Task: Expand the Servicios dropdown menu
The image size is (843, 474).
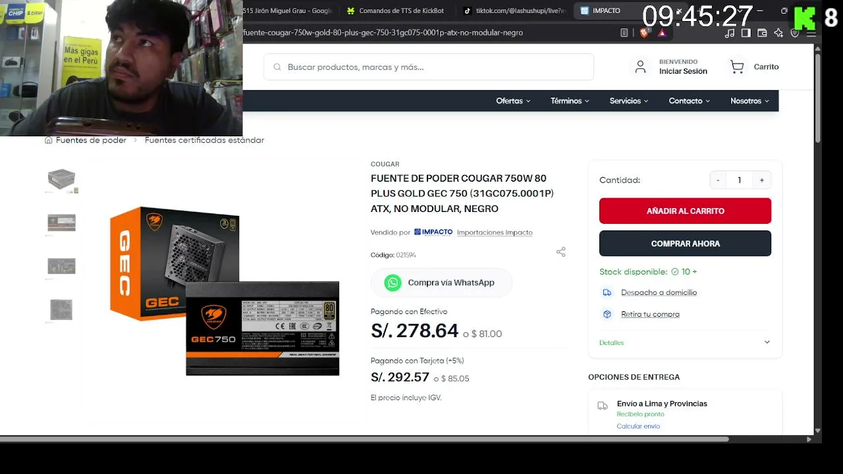Action: pyautogui.click(x=629, y=101)
